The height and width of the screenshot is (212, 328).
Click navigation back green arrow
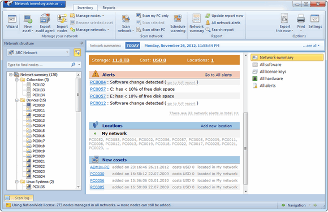pos(283,205)
